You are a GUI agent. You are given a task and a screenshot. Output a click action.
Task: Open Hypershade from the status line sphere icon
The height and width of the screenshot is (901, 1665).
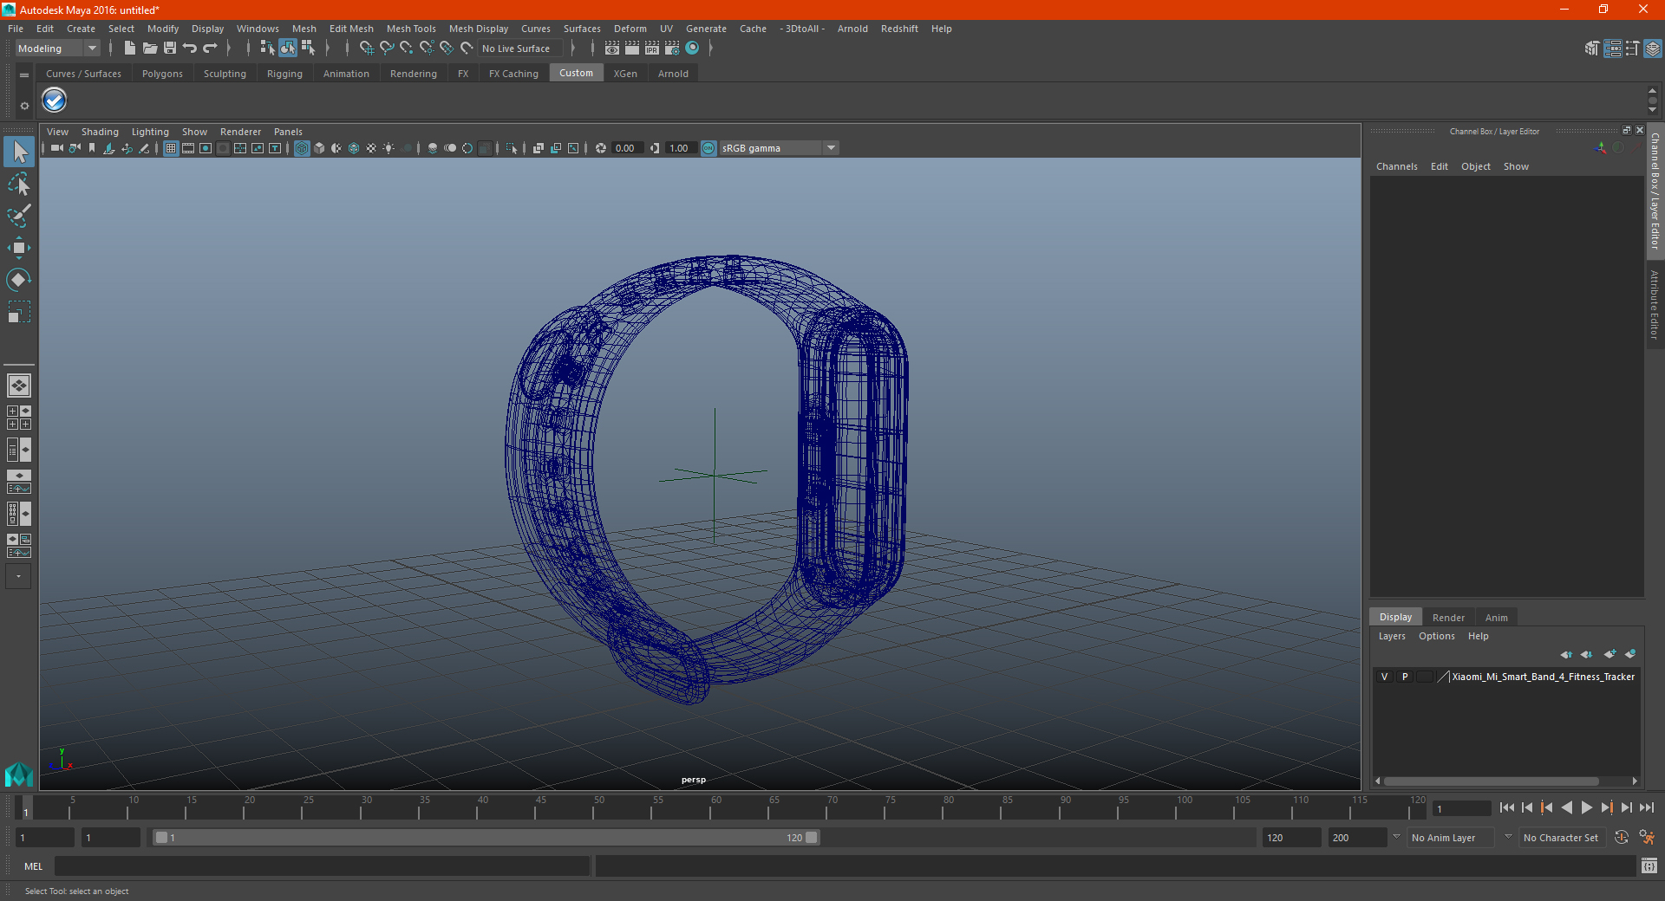[x=692, y=49]
